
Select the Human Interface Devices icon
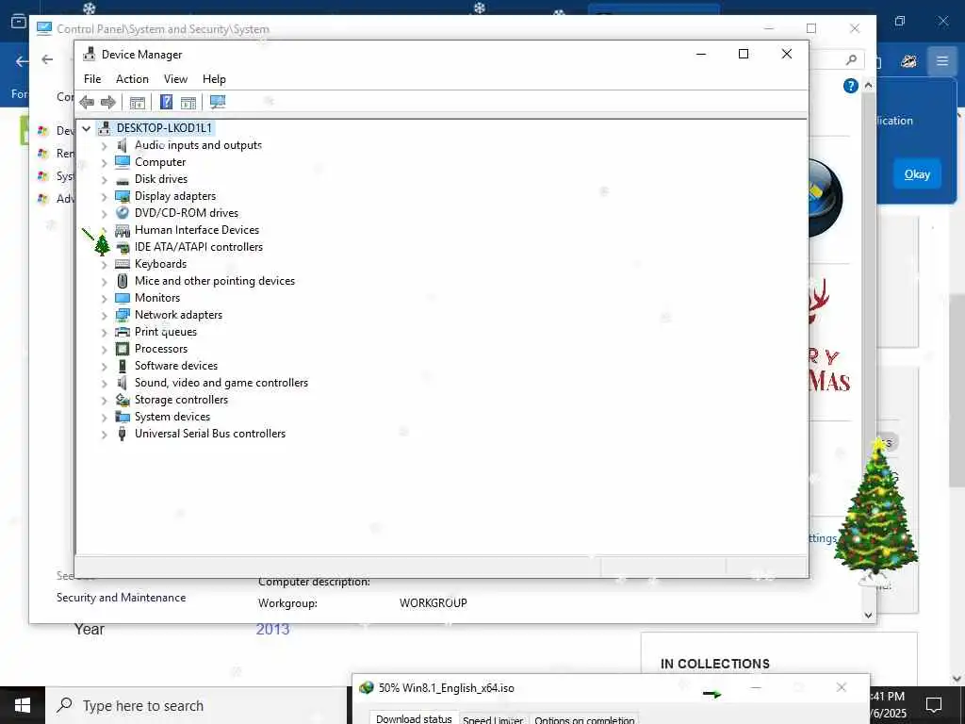pyautogui.click(x=123, y=230)
